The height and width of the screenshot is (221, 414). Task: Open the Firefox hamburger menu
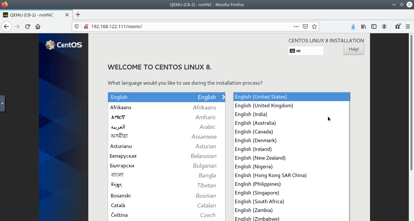[408, 26]
